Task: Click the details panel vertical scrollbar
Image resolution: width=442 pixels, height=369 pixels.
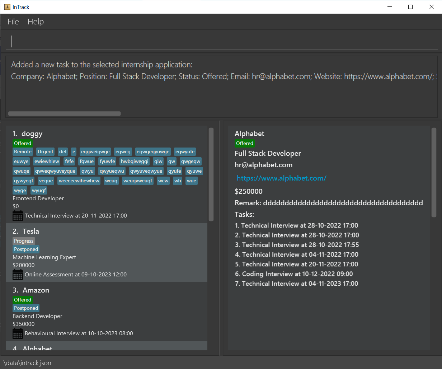Action: tap(434, 173)
